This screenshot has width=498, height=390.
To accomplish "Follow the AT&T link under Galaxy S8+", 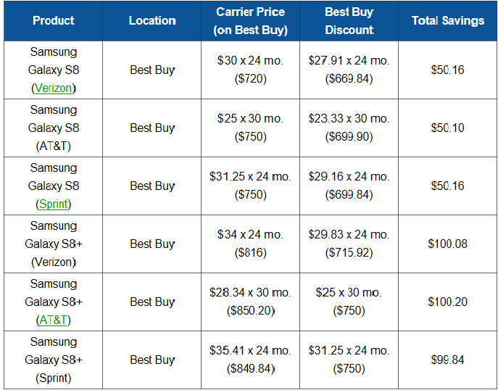I will pyautogui.click(x=54, y=320).
